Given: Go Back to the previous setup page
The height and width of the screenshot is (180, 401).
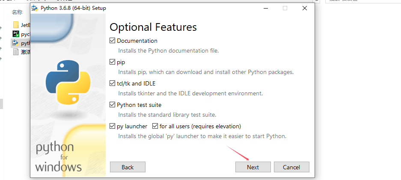Looking at the screenshot, I should 128,167.
